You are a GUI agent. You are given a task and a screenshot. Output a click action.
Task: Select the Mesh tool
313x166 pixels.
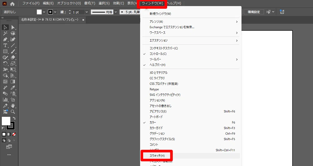tap(5, 82)
